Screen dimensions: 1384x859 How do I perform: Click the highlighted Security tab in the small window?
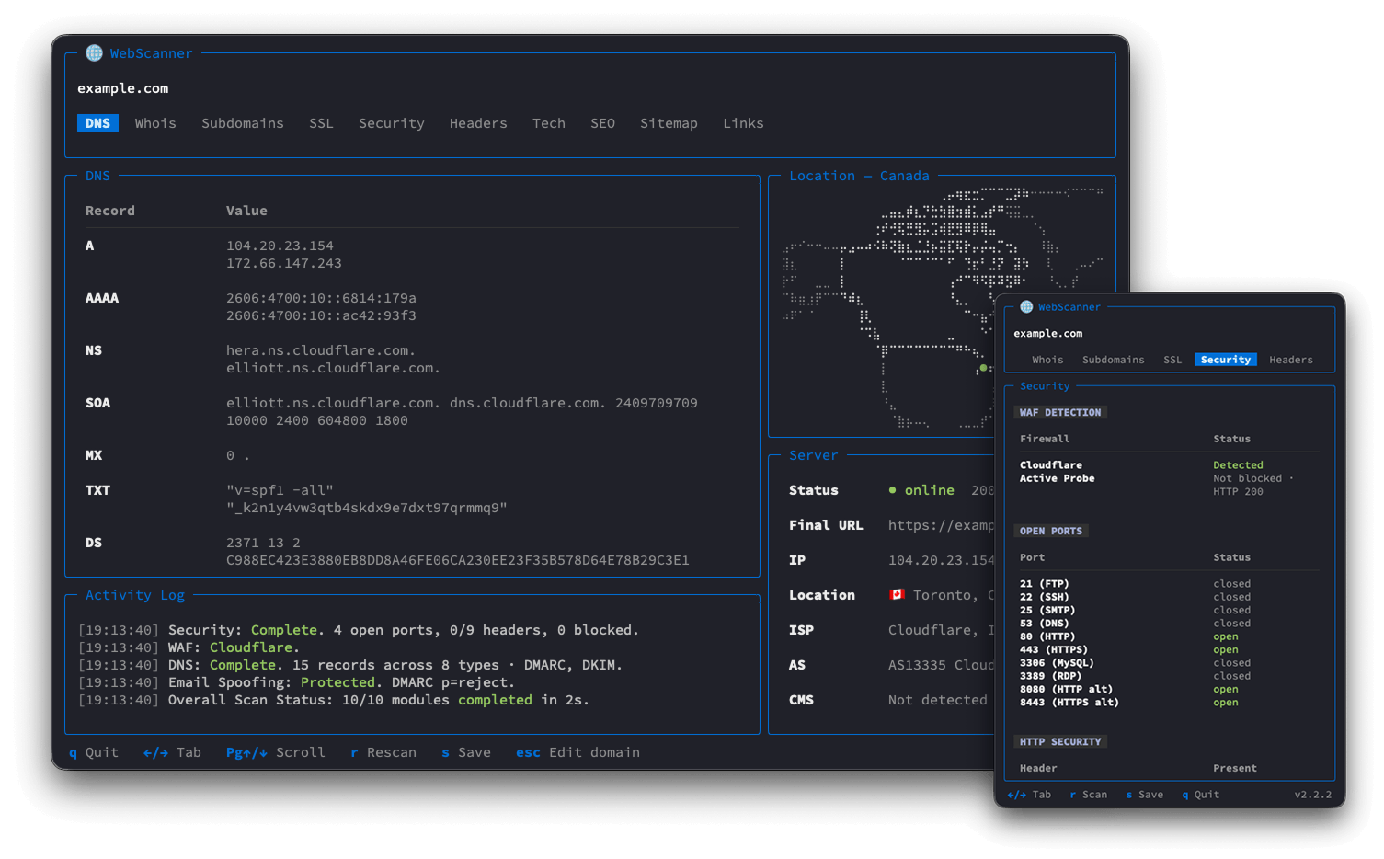(1226, 360)
